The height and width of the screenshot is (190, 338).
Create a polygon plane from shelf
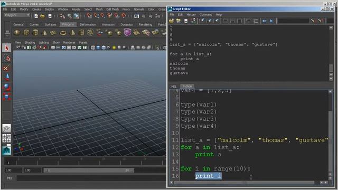coord(53,33)
